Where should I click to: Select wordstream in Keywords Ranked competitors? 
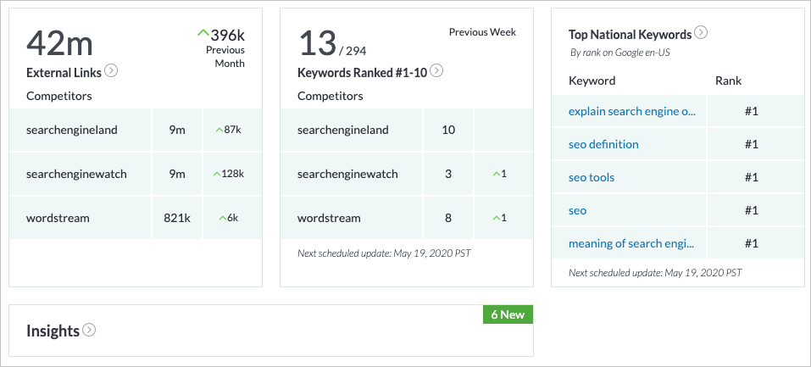[329, 218]
